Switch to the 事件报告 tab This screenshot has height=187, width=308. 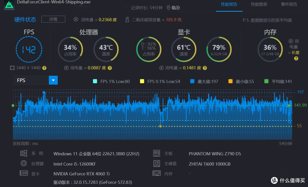(x=289, y=4)
